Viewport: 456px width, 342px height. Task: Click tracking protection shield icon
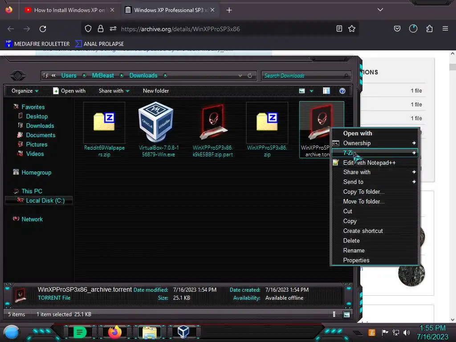pos(88,28)
